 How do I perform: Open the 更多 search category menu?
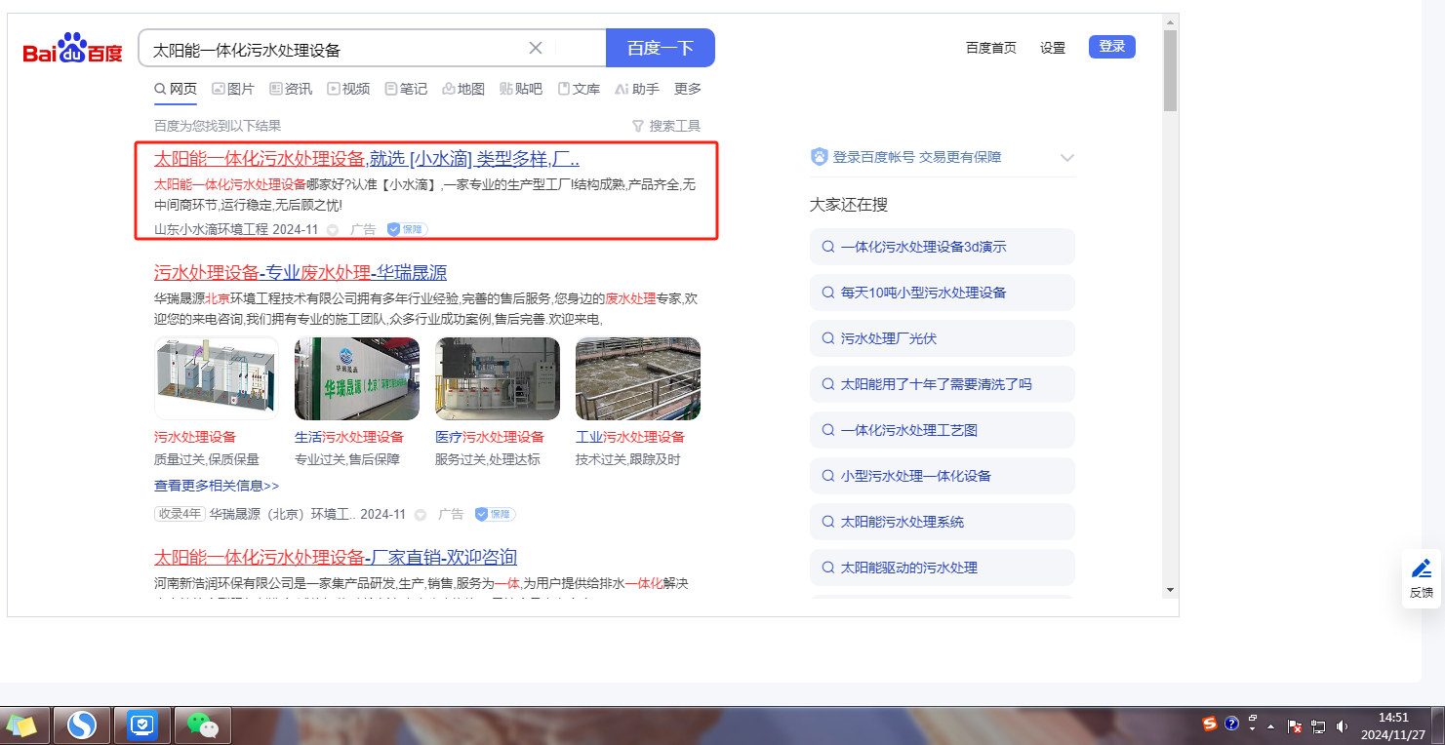click(688, 89)
